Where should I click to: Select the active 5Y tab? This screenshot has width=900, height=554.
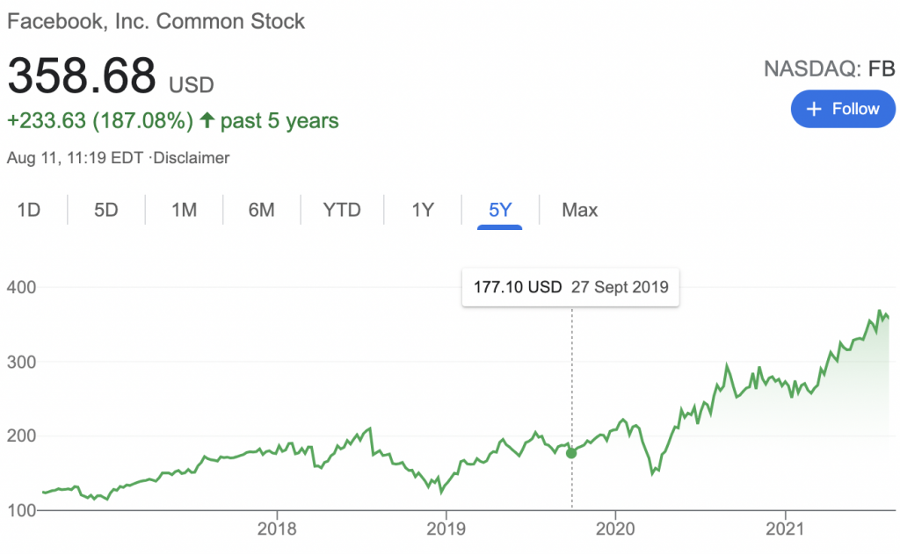pos(500,210)
